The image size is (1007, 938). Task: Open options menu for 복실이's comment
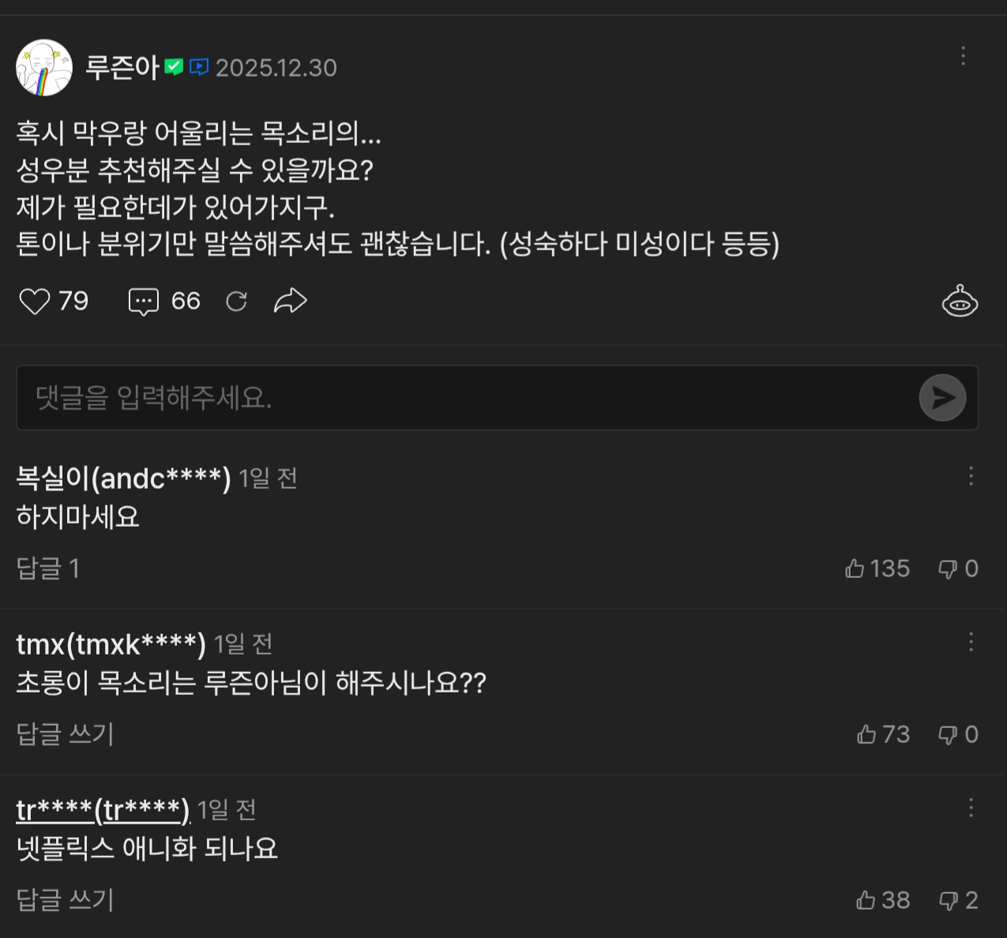(x=971, y=476)
